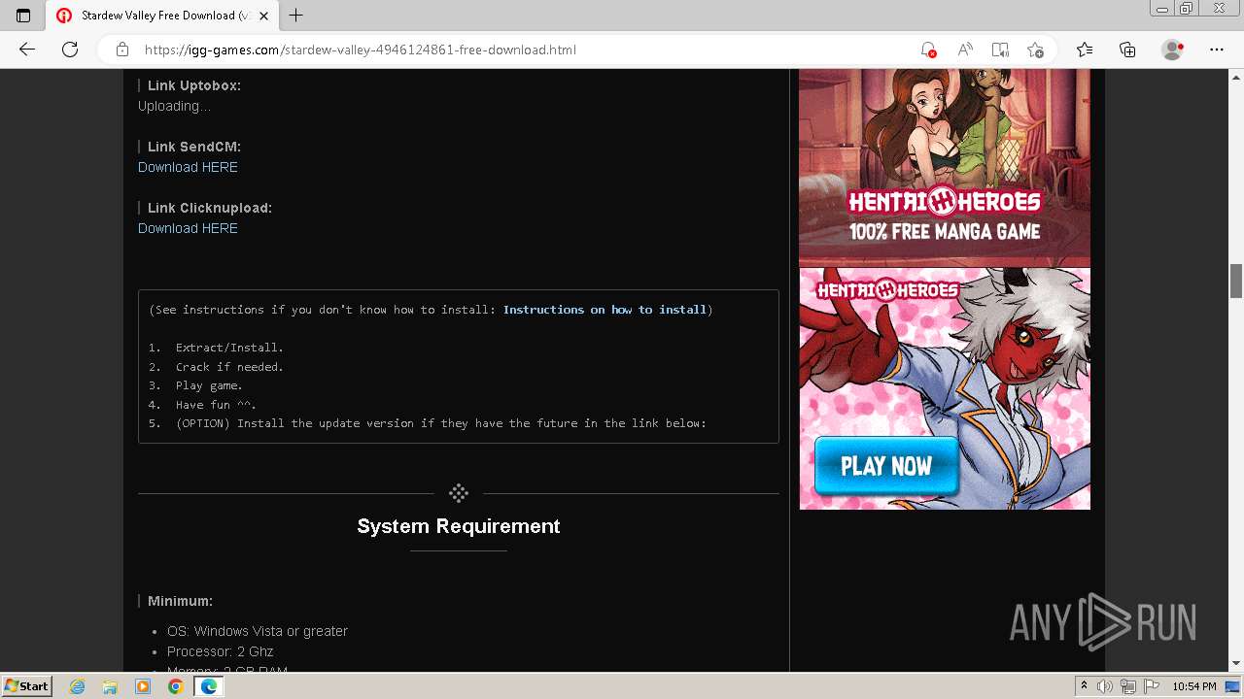Add this page to favorites star icon
Screen dimensions: 1244x699
[1036, 50]
